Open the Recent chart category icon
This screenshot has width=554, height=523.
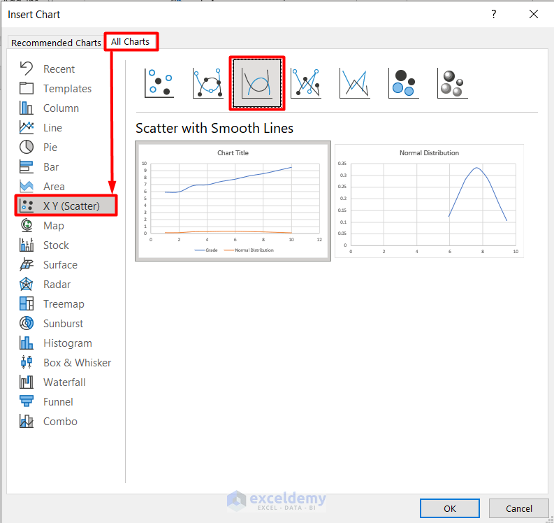click(27, 69)
